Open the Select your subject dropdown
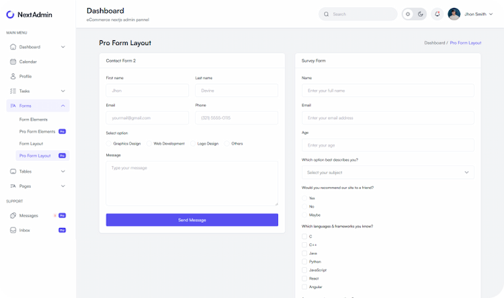Screen dimensions: 504x298 388,172
